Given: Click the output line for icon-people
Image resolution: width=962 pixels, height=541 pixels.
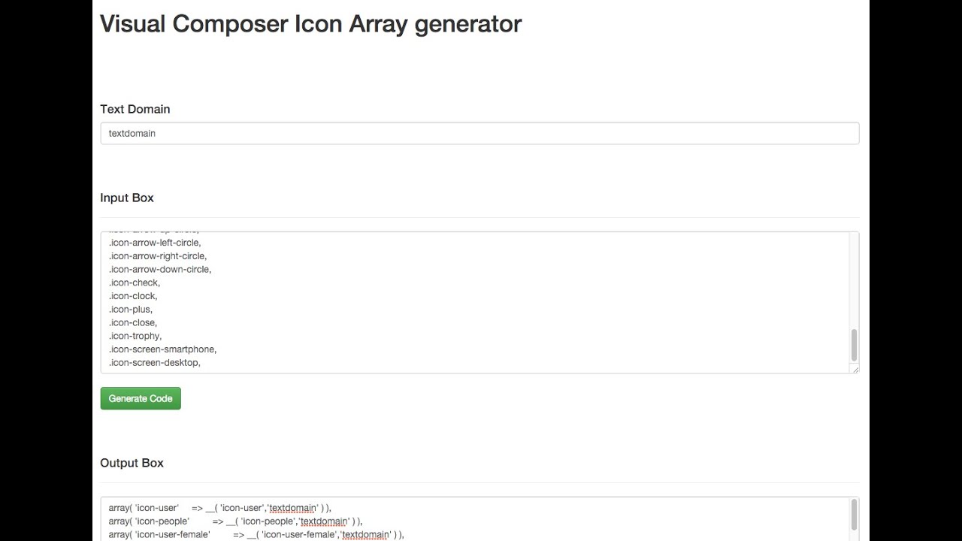Looking at the screenshot, I should click(x=235, y=521).
